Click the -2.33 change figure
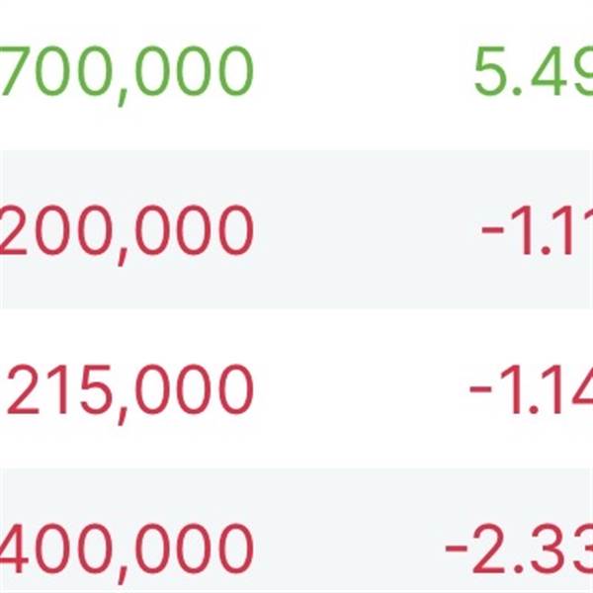Viewport: 593px width, 593px height. click(x=521, y=548)
